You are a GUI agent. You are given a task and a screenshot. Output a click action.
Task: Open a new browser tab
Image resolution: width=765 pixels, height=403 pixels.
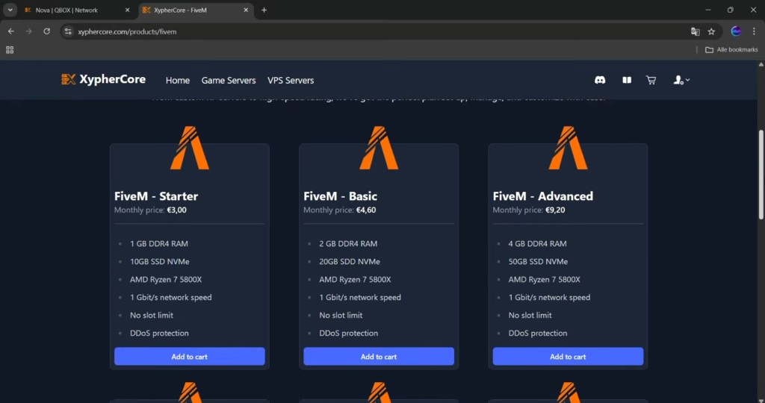[264, 10]
